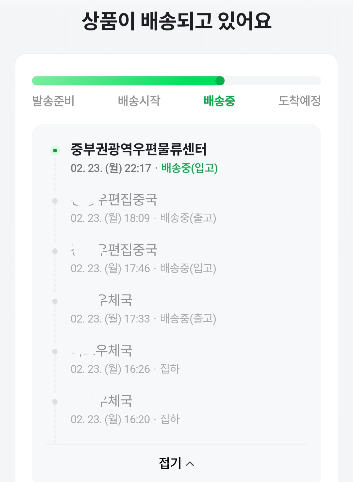The height and width of the screenshot is (482, 353).
Task: Click timeline dot for 17:33 entry
Action: click(55, 301)
